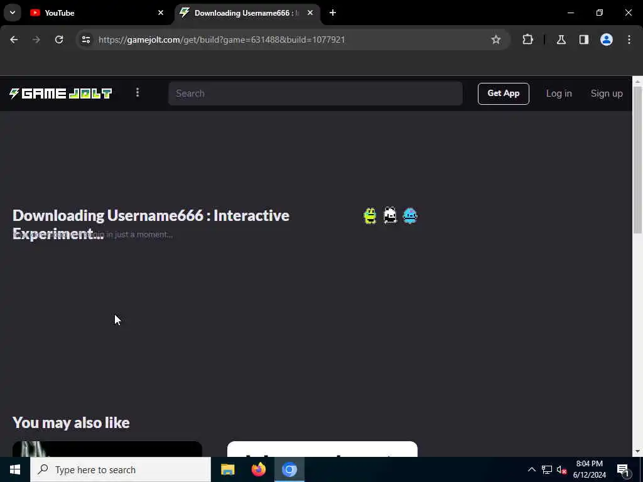Click the yellow-green pixel creature icon
Viewport: 643px width, 482px height.
[370, 216]
